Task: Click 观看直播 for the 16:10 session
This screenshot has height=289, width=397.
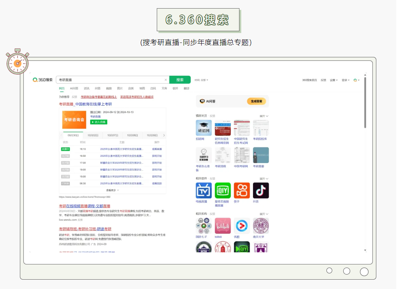Action: tap(157, 149)
